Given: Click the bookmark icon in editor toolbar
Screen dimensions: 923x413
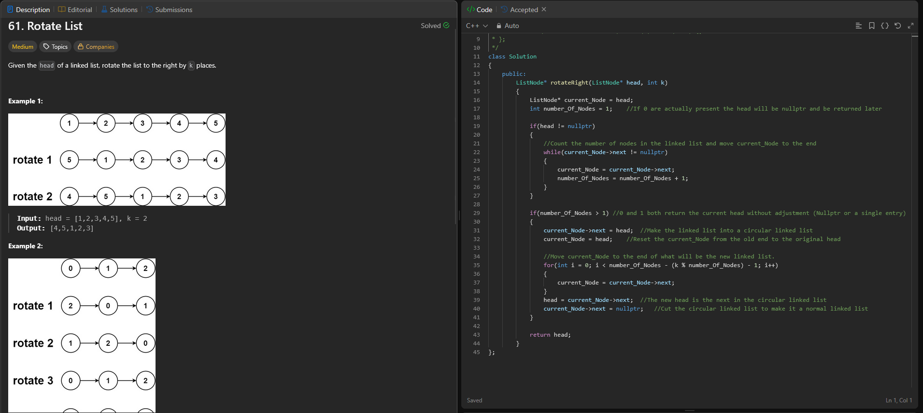Looking at the screenshot, I should point(871,26).
